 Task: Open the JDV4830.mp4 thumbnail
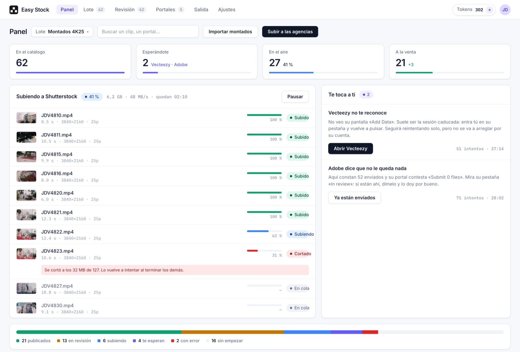[26, 308]
